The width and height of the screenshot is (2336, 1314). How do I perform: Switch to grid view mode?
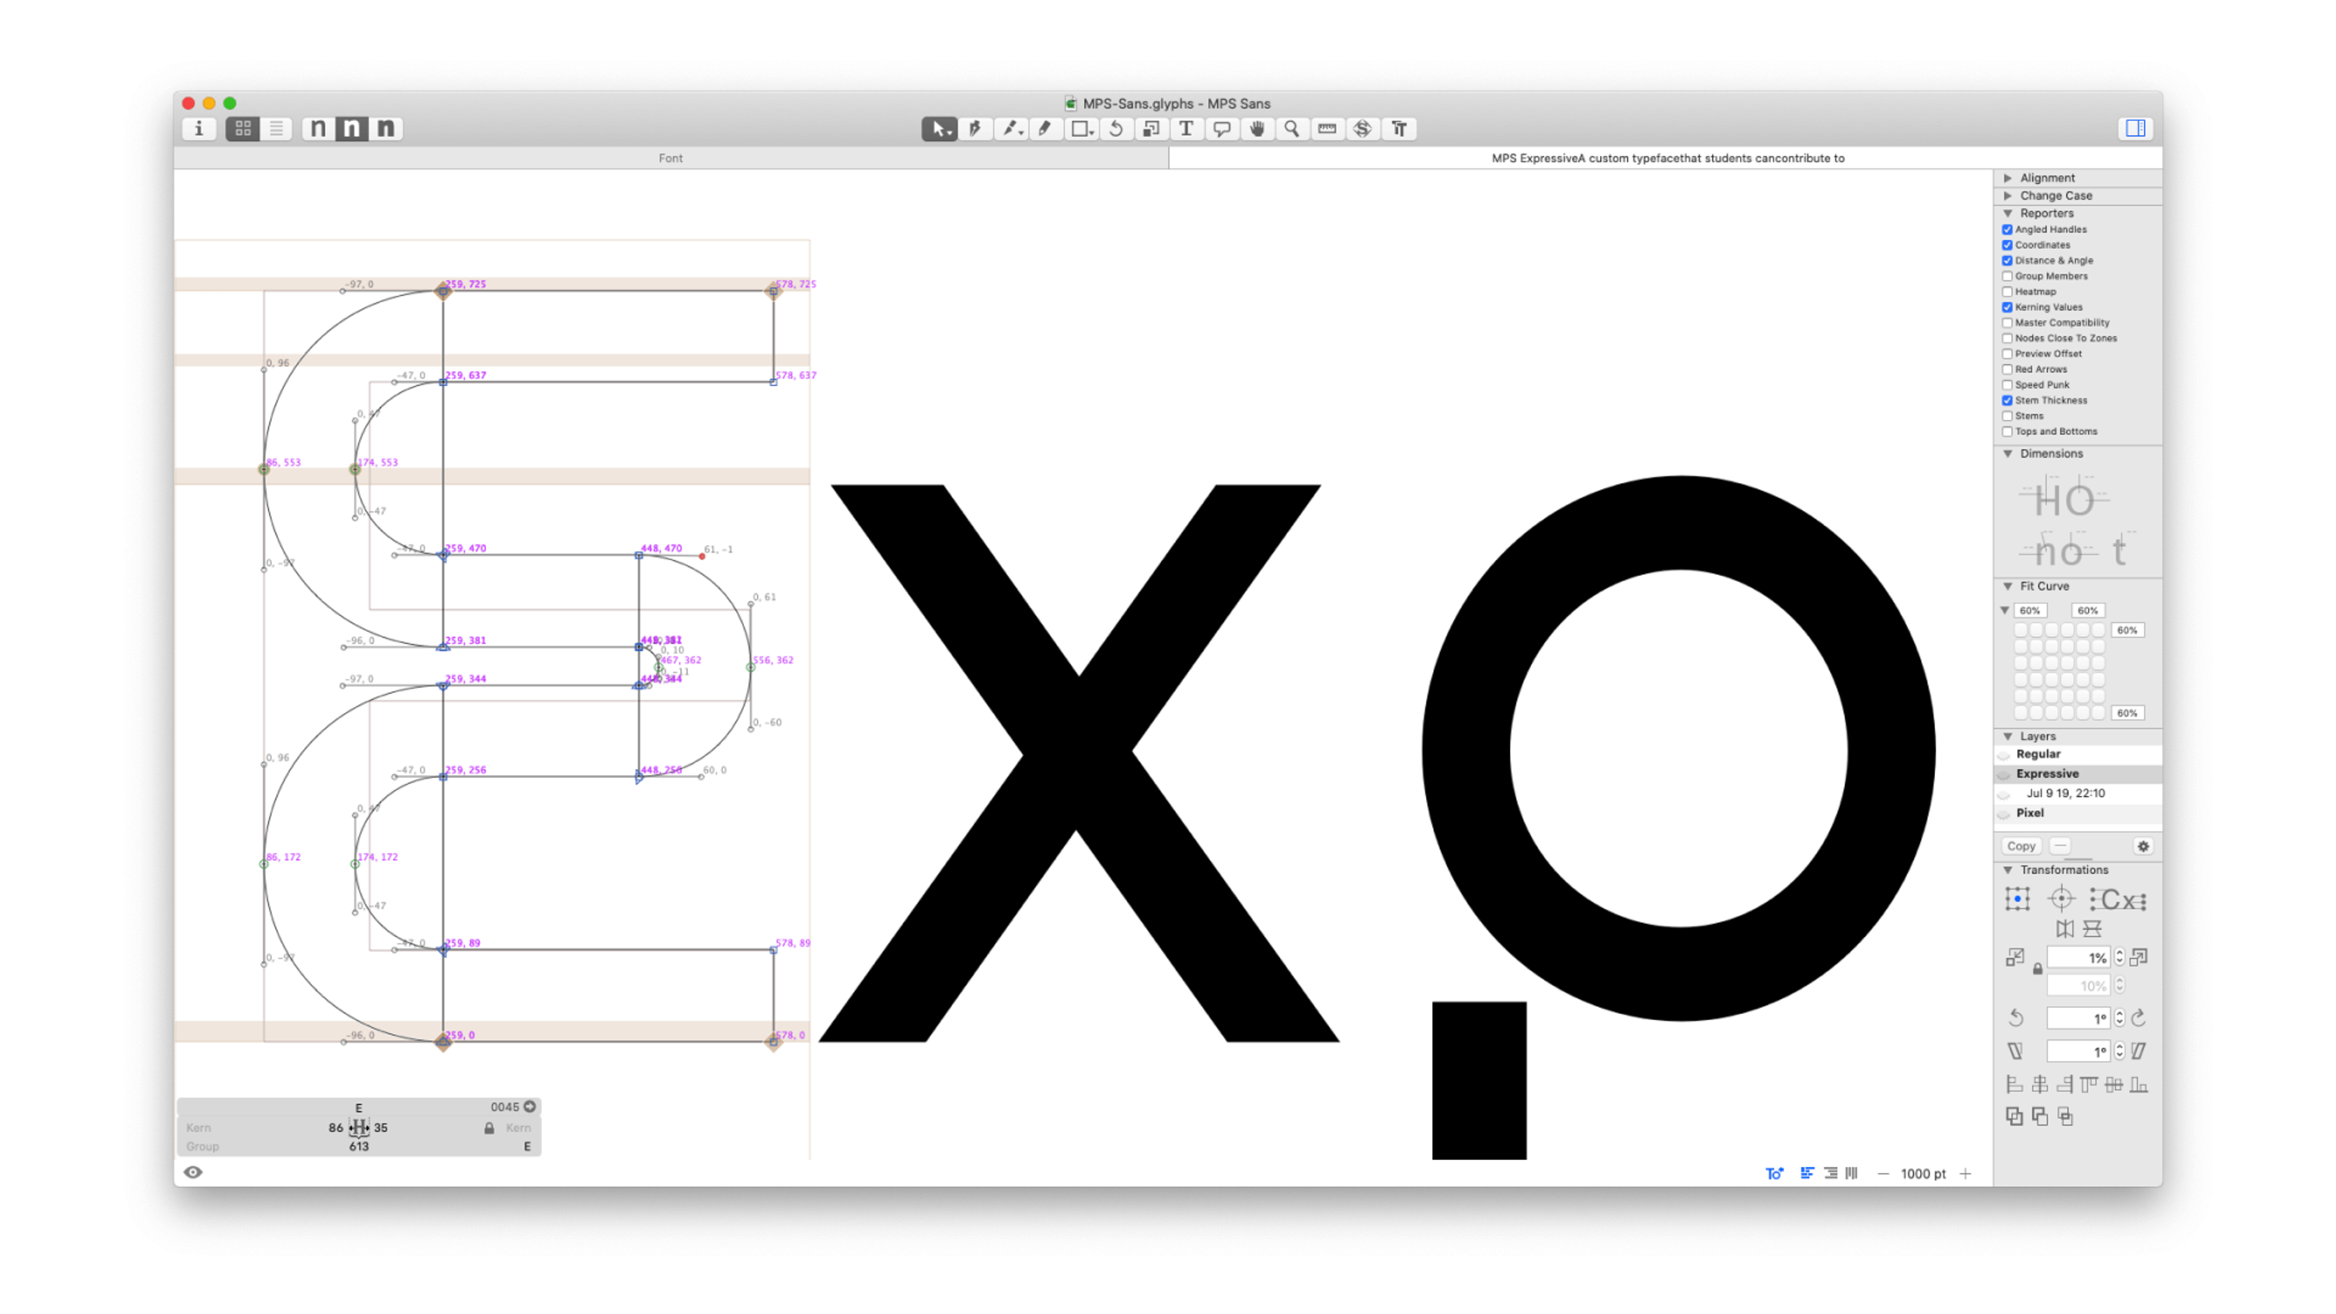click(242, 129)
